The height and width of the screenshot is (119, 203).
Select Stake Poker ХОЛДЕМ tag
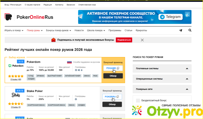[x=81, y=105]
